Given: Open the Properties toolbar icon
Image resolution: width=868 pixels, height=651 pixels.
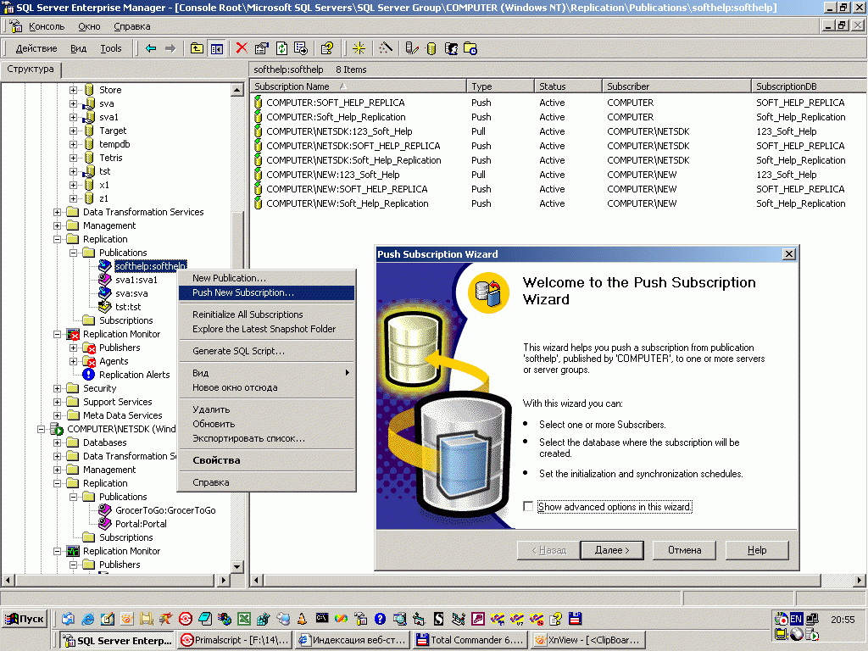Looking at the screenshot, I should (x=261, y=48).
